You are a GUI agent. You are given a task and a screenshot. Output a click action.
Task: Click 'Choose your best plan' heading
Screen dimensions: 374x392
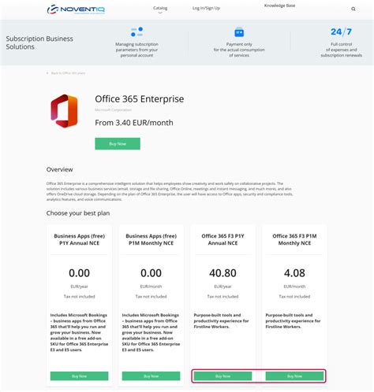pos(78,213)
